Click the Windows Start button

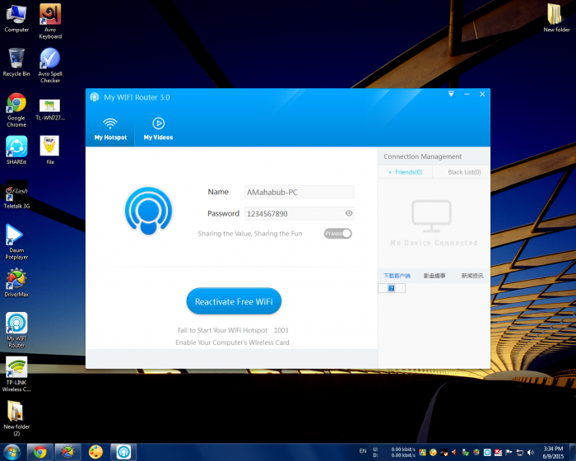point(12,451)
